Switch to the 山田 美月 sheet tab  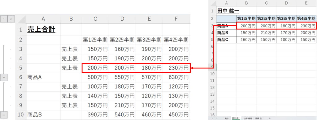point(247,118)
